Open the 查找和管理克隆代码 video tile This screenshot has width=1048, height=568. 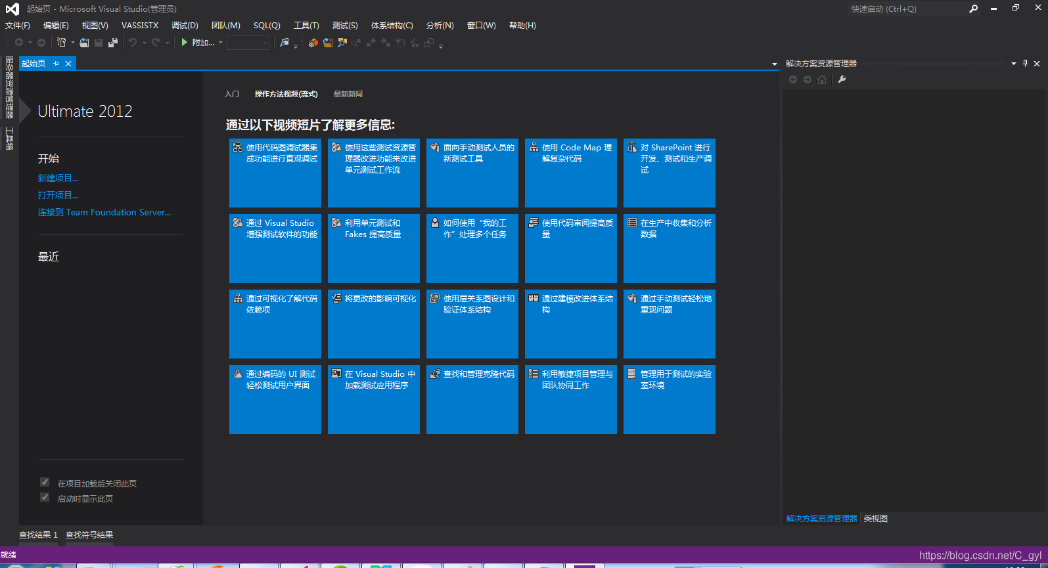(x=472, y=399)
